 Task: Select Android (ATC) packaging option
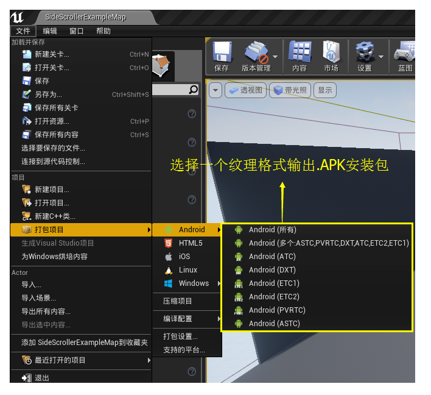pos(317,257)
